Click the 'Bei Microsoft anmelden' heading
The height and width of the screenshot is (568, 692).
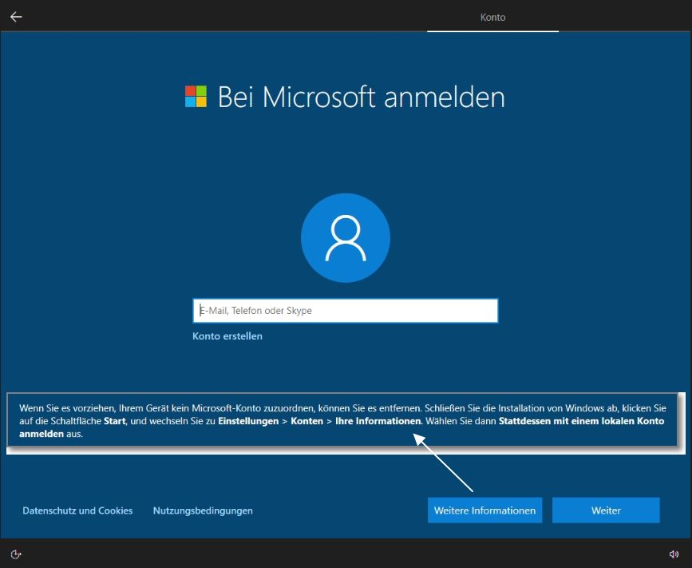(x=362, y=97)
